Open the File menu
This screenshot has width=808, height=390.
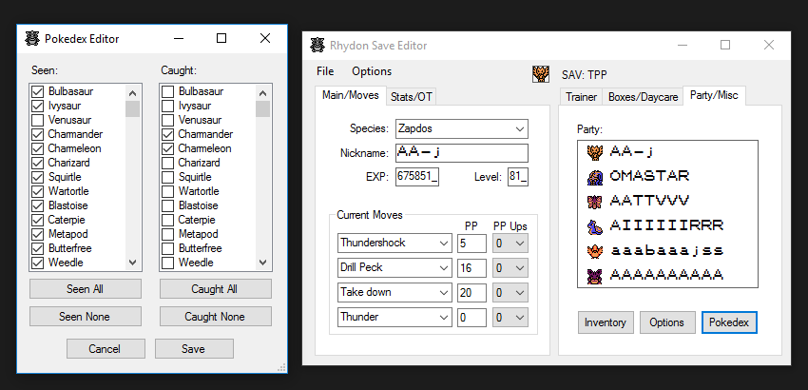tap(325, 71)
